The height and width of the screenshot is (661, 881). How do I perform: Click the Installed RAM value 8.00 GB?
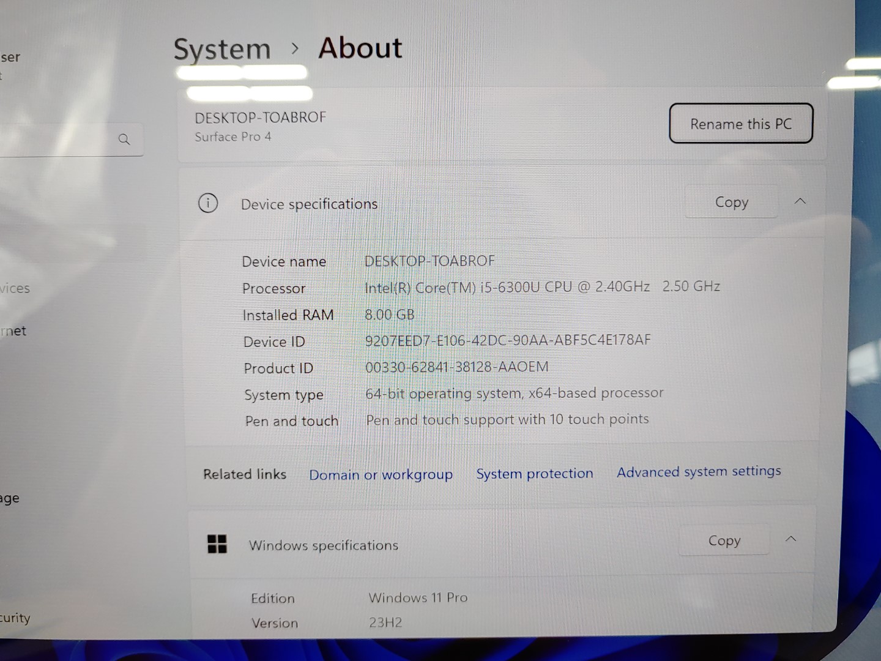390,315
